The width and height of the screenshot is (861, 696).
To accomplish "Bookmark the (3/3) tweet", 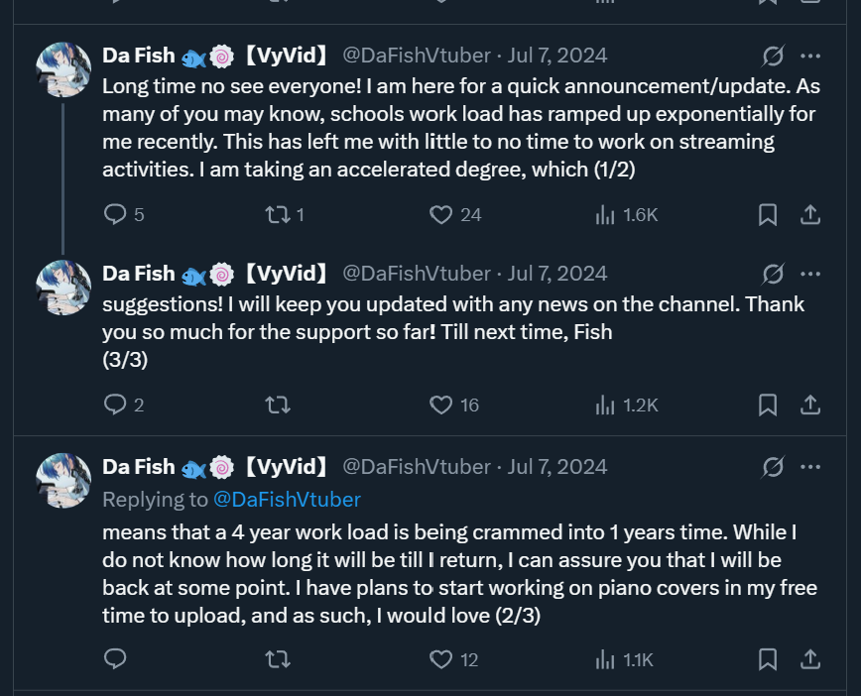I will 768,405.
